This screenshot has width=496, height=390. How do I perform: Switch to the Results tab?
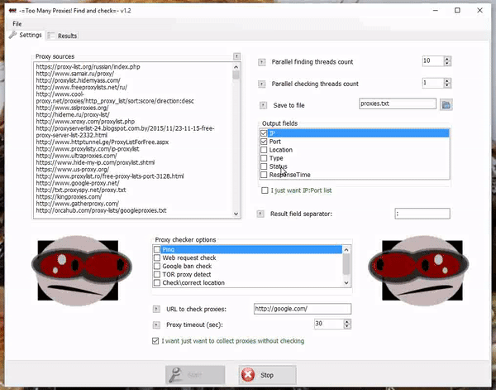[62, 36]
